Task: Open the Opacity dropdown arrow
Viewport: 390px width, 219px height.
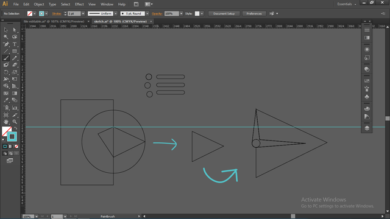Action: (x=182, y=13)
